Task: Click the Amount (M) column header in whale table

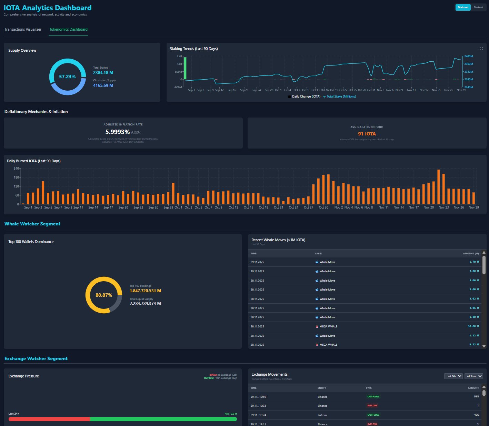Action: coord(470,254)
